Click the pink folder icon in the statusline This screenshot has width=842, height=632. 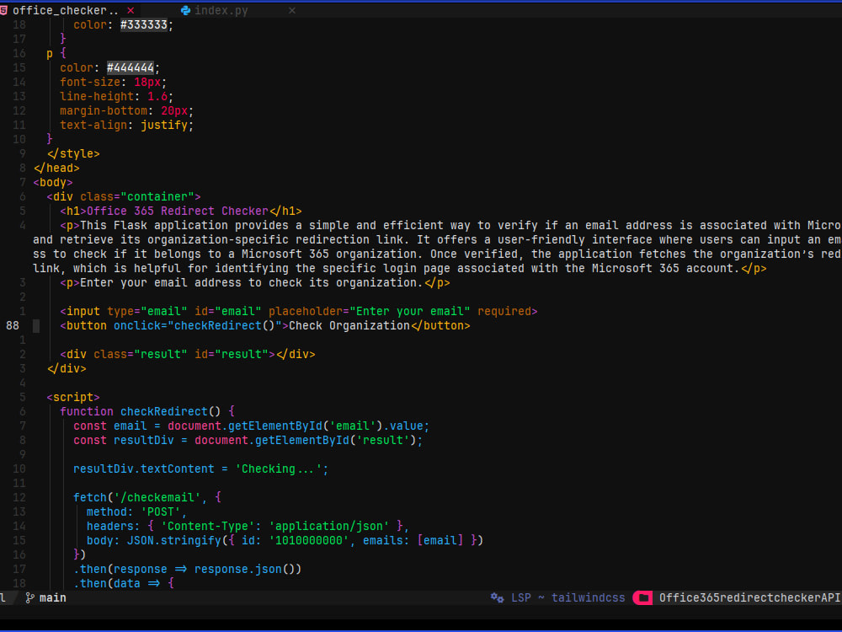642,597
